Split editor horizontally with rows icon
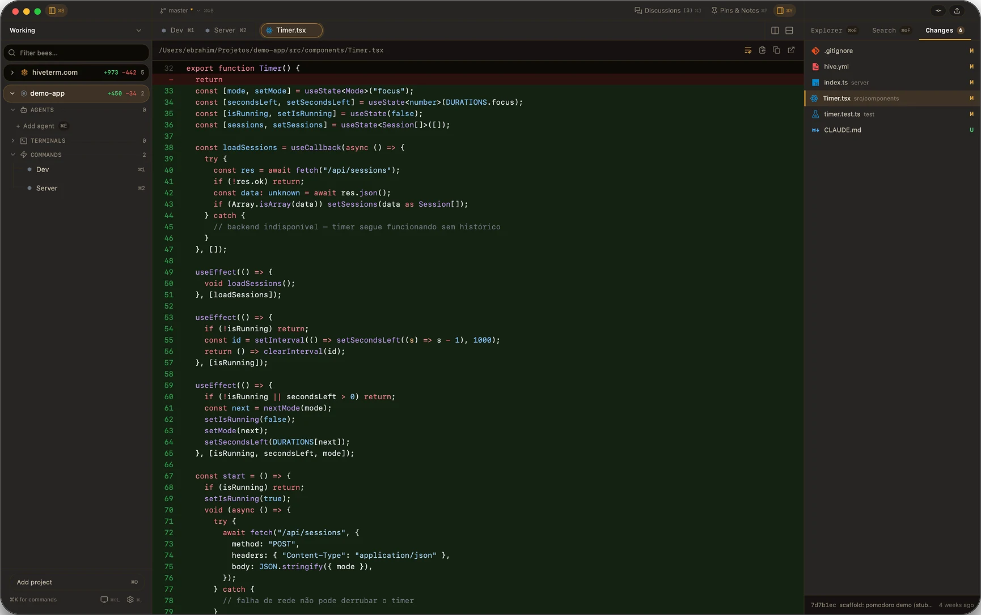 [x=789, y=31]
